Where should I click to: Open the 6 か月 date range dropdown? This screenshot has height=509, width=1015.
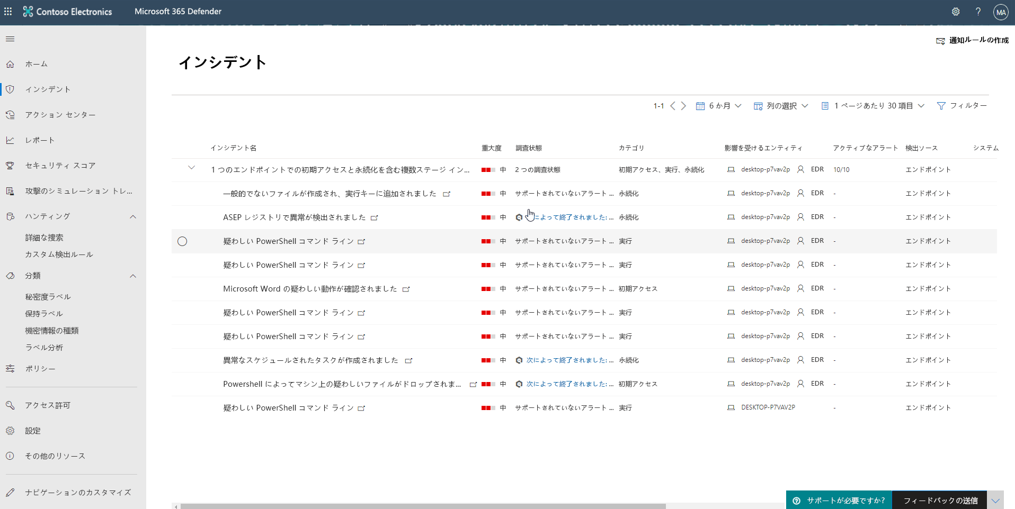tap(718, 105)
